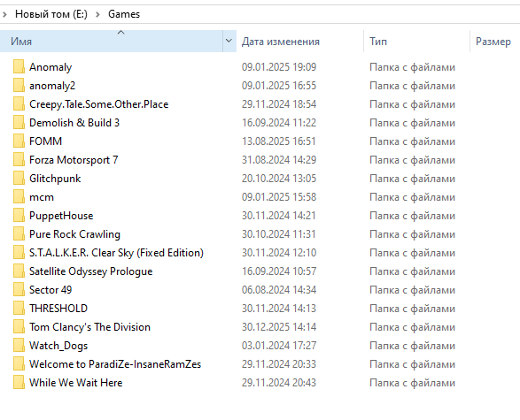Sort by the Имя column header

tap(111, 41)
